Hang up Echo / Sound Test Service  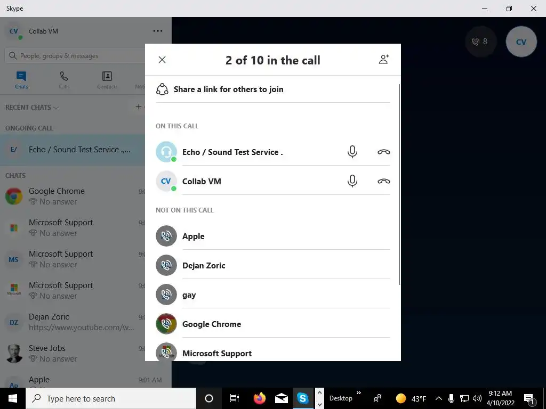[384, 152]
